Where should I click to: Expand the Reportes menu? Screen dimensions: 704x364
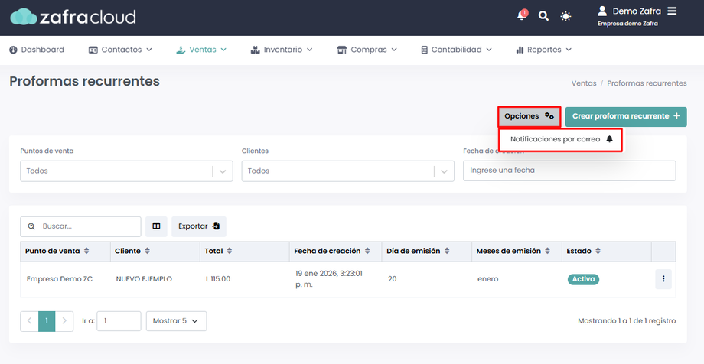pyautogui.click(x=544, y=50)
